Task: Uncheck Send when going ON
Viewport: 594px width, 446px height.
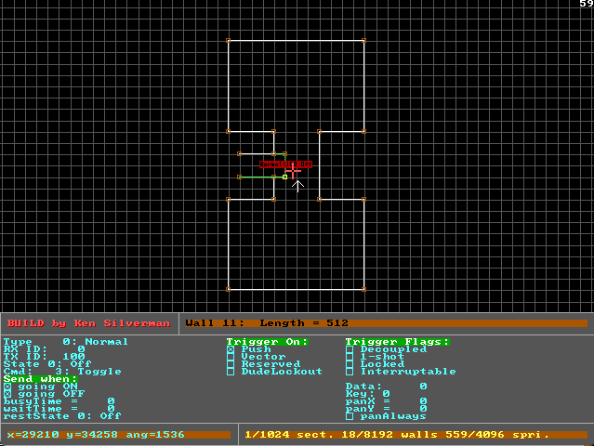Action: [7, 387]
